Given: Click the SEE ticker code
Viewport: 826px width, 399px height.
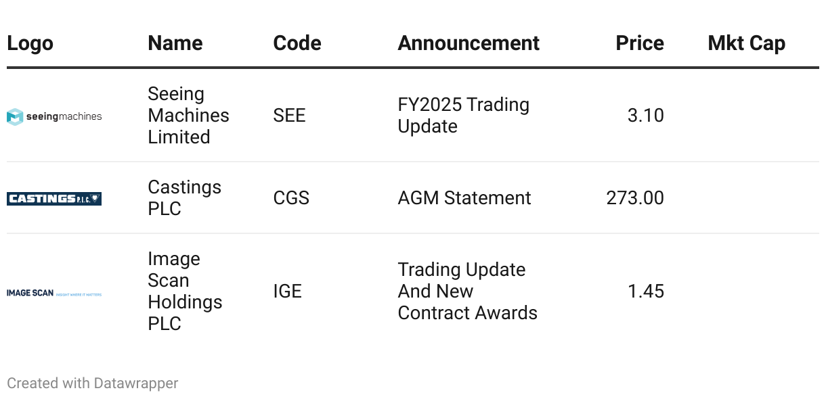Looking at the screenshot, I should click(289, 116).
